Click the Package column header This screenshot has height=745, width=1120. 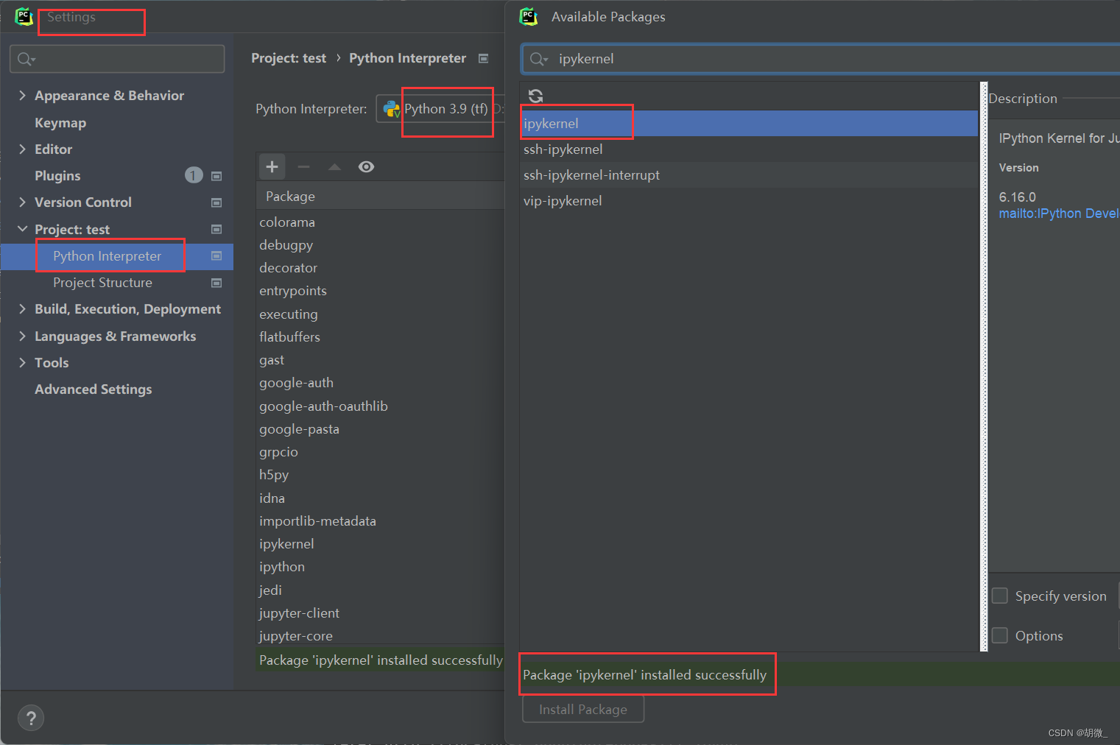pos(380,197)
